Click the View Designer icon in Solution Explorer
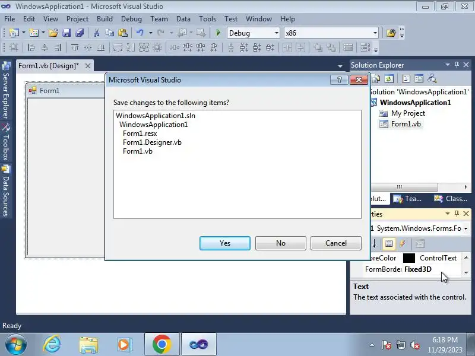The width and height of the screenshot is (475, 356). (419, 79)
